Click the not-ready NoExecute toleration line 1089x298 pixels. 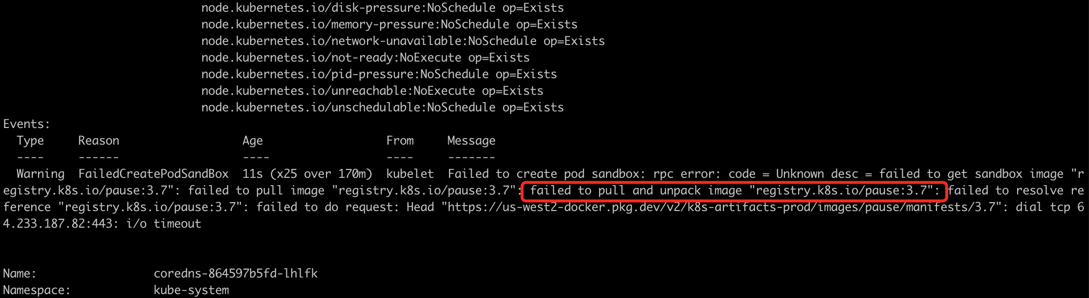[x=365, y=58]
